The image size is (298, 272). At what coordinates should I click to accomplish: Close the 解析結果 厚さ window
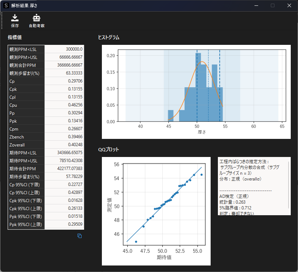click(289, 5)
